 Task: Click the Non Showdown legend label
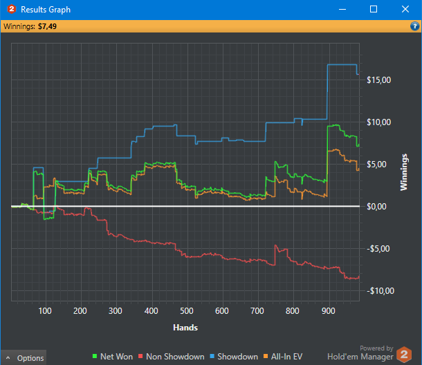(175, 357)
